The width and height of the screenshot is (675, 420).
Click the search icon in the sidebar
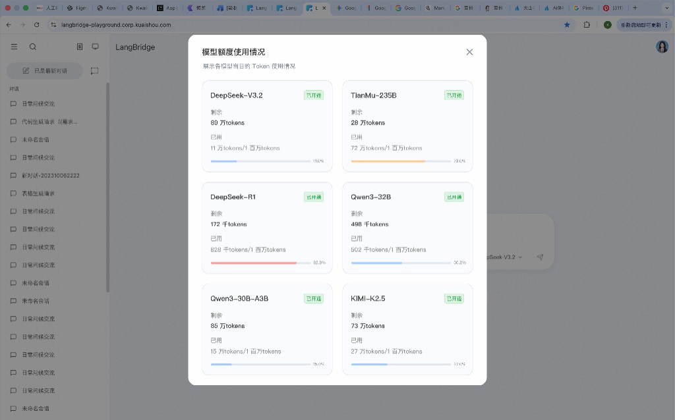point(33,47)
